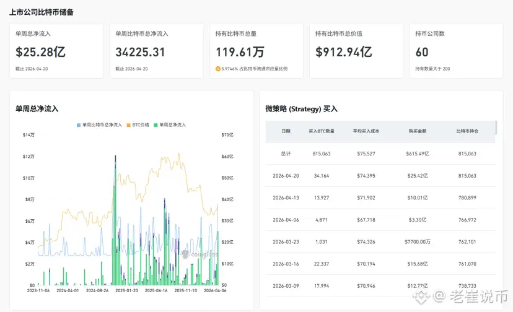Select the 762,101 holdings cell
Viewport: 513px width, 312px height.
click(x=467, y=241)
